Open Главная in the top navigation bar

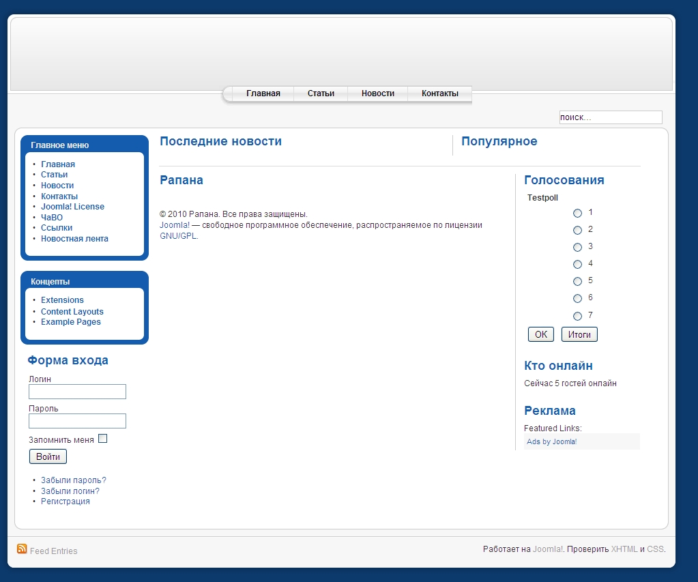pos(263,93)
